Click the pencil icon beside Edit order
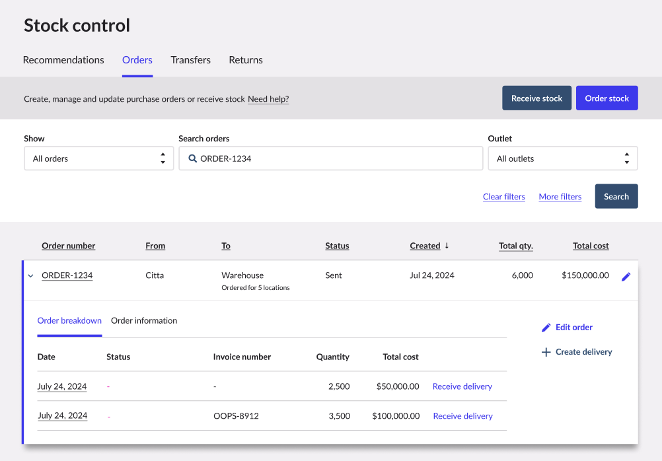This screenshot has height=461, width=662. click(x=546, y=328)
